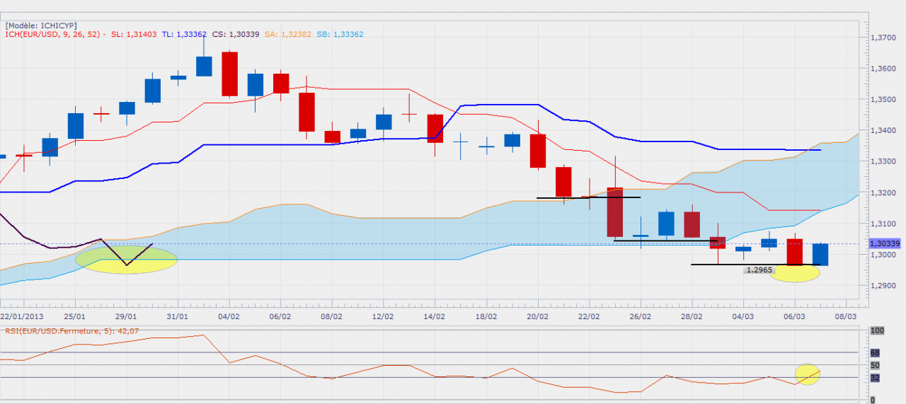This screenshot has height=404, width=906.
Task: Click the 100 level on the RSI axis
Action: pos(878,330)
